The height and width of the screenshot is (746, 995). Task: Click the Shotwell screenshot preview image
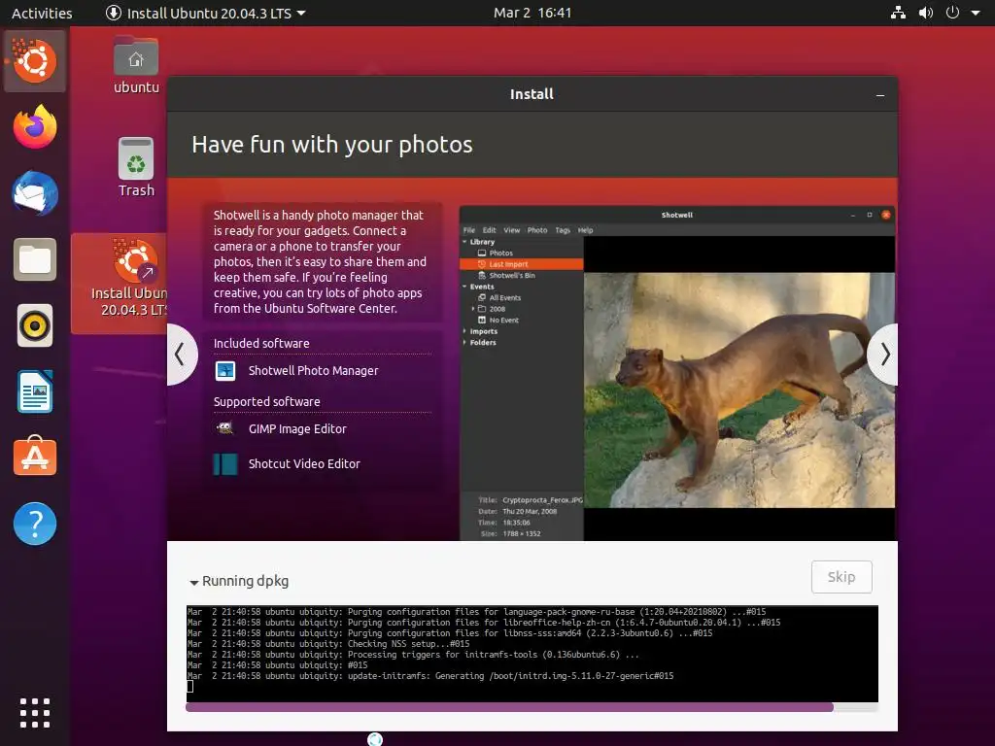click(677, 374)
